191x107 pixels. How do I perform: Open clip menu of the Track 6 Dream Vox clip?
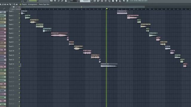52,33
